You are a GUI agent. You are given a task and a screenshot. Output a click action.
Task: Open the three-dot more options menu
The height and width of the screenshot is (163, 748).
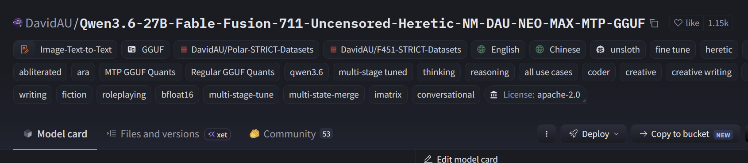[x=547, y=134]
